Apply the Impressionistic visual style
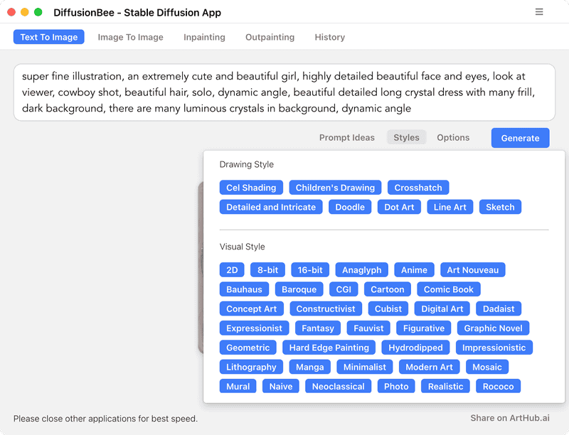This screenshot has height=435, width=569. click(494, 348)
